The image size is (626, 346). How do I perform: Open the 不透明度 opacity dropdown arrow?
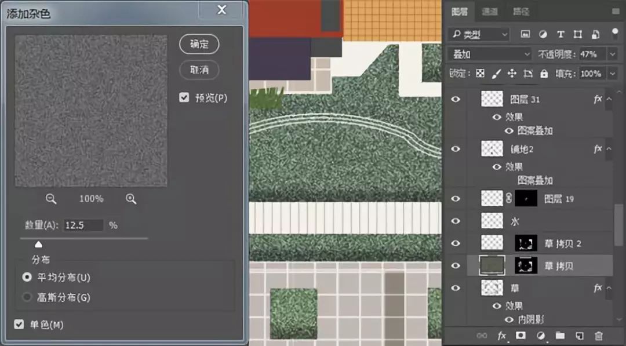click(612, 54)
